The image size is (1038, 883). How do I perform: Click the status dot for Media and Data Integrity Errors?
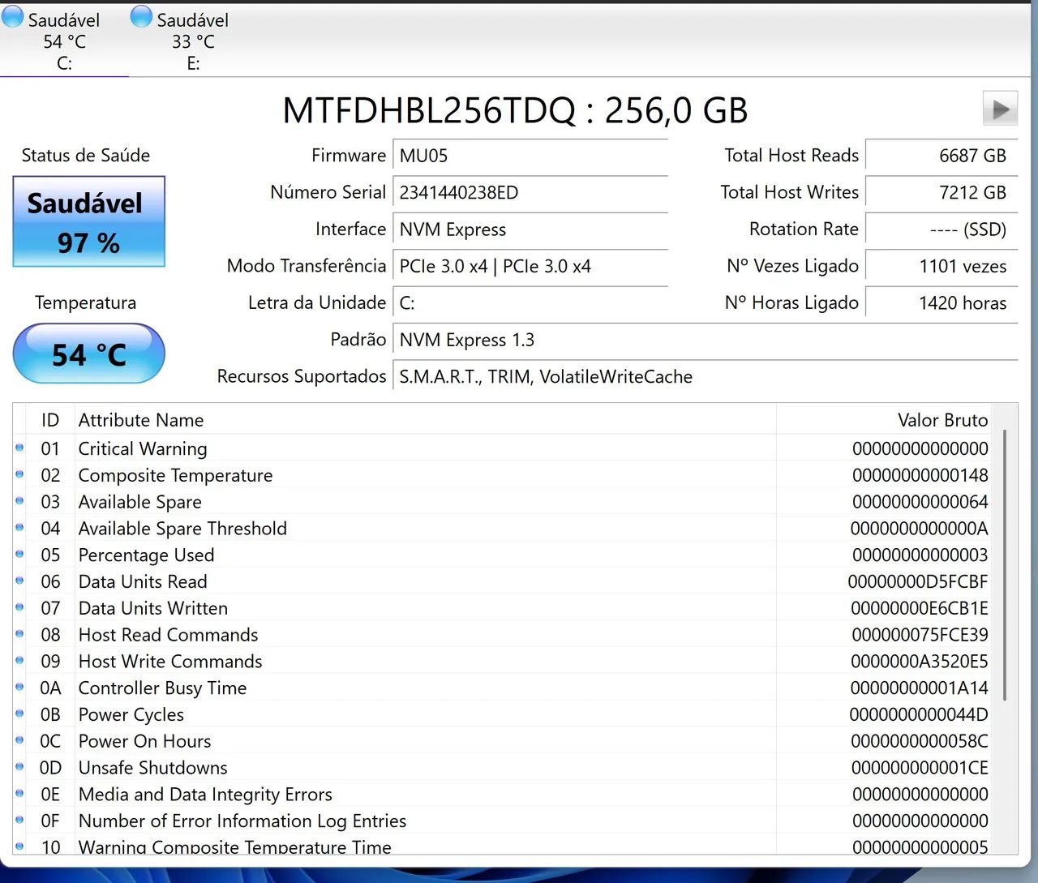coord(19,794)
